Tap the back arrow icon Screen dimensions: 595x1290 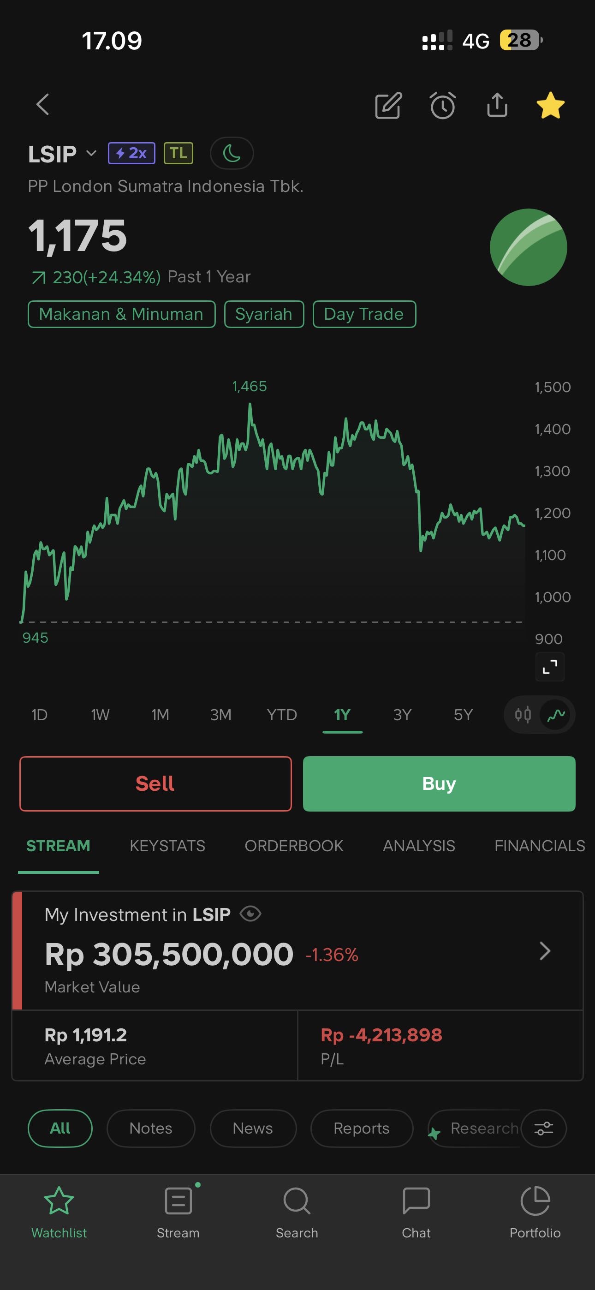tap(43, 105)
